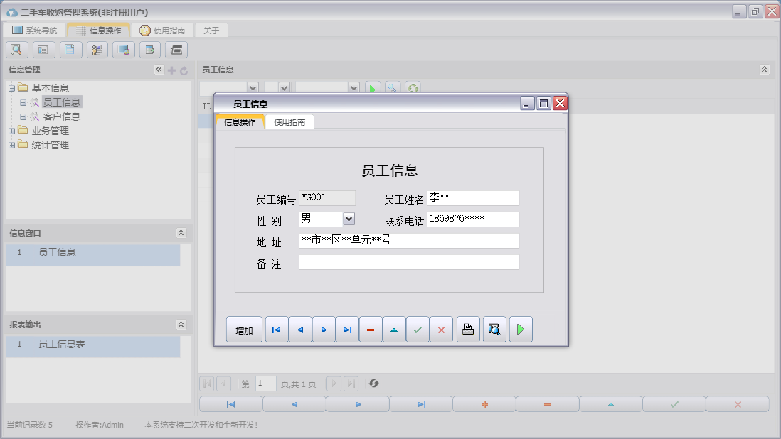Select 客户信息 in the tree
The image size is (781, 439).
[x=62, y=116]
